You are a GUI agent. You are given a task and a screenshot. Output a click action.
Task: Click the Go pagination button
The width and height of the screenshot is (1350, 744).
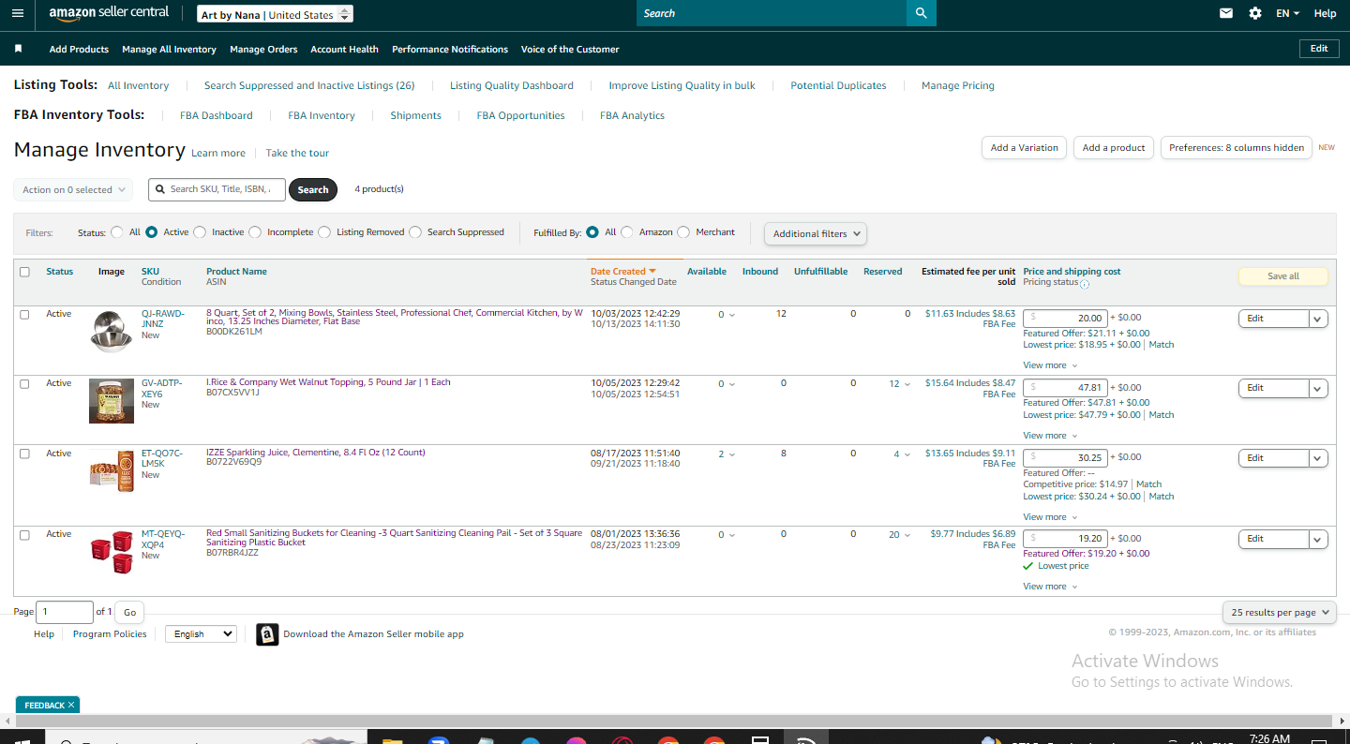pyautogui.click(x=129, y=612)
